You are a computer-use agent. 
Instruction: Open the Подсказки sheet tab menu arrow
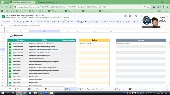click(x=76, y=89)
